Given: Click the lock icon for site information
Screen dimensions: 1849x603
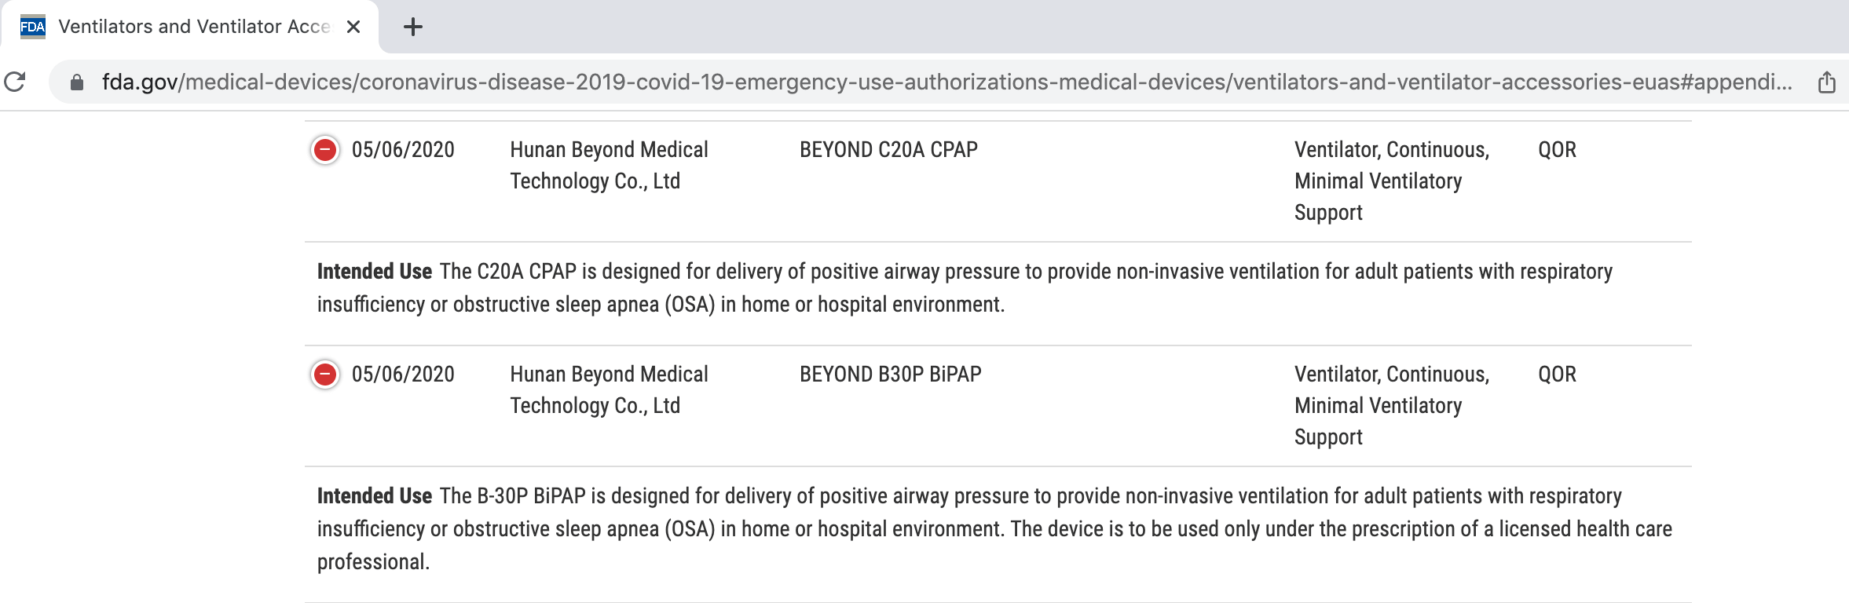Looking at the screenshot, I should point(77,82).
